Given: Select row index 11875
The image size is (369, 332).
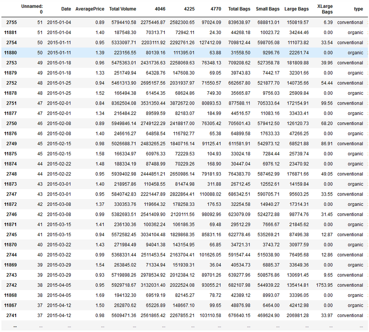Looking at the screenshot, I should [x=10, y=154].
